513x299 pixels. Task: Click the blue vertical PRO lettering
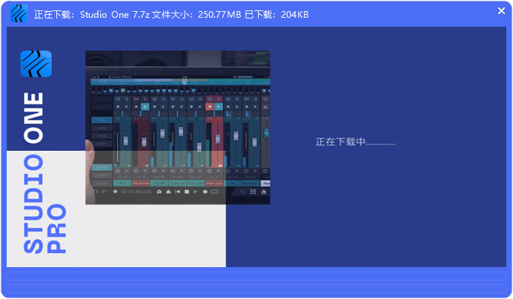point(56,229)
